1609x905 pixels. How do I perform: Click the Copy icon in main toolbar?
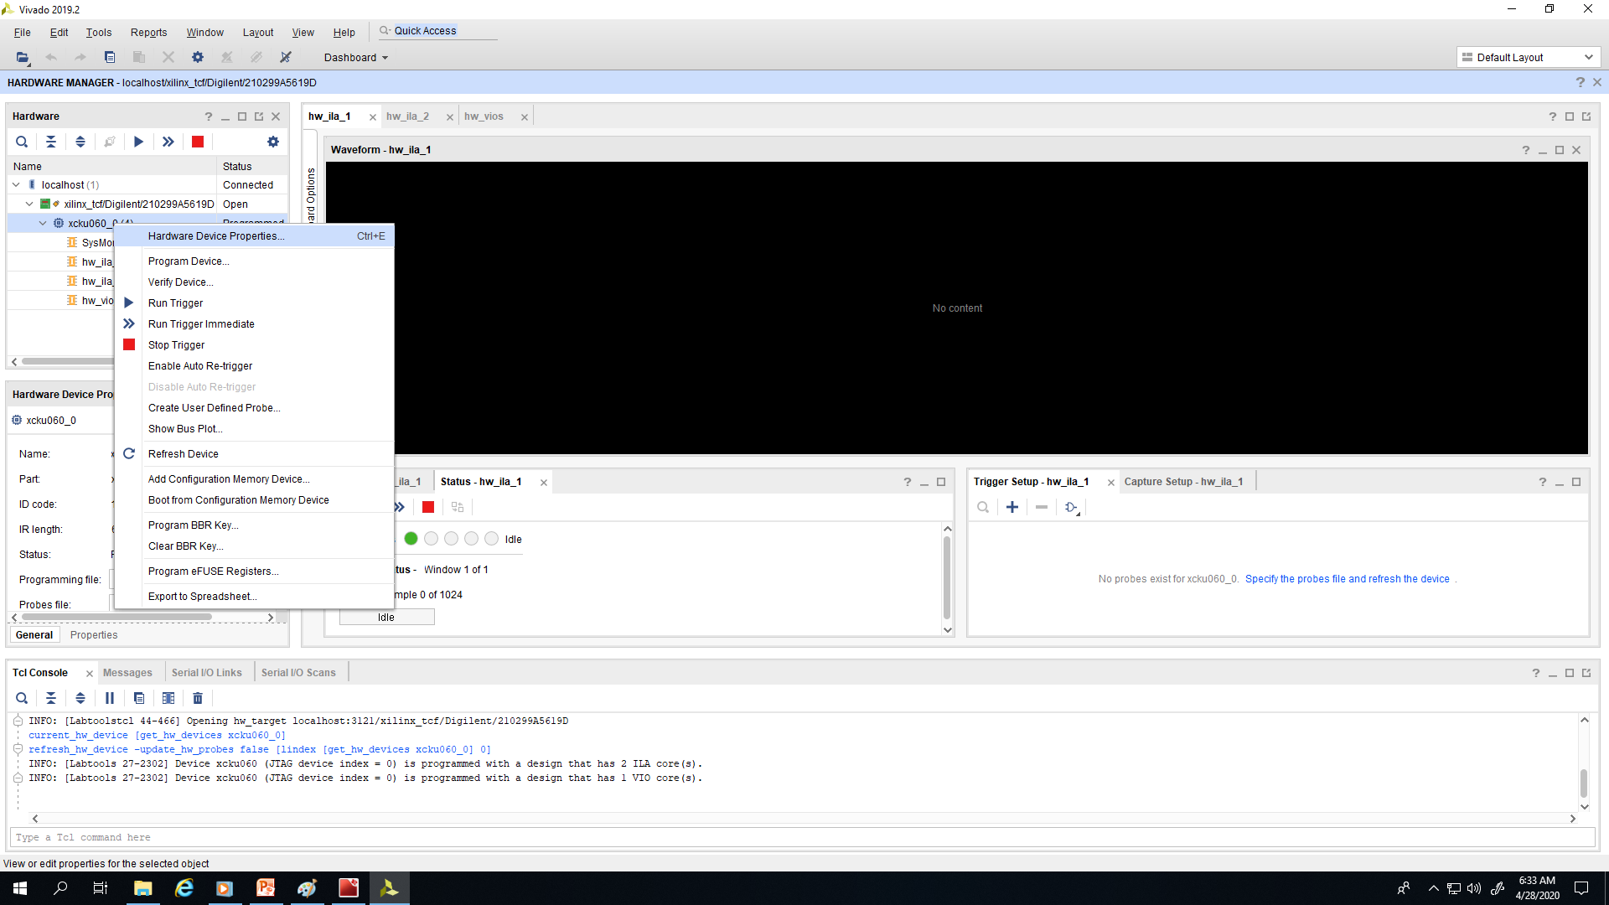110,57
